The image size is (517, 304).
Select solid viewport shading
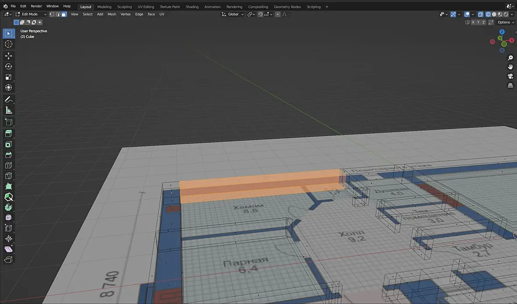point(494,14)
